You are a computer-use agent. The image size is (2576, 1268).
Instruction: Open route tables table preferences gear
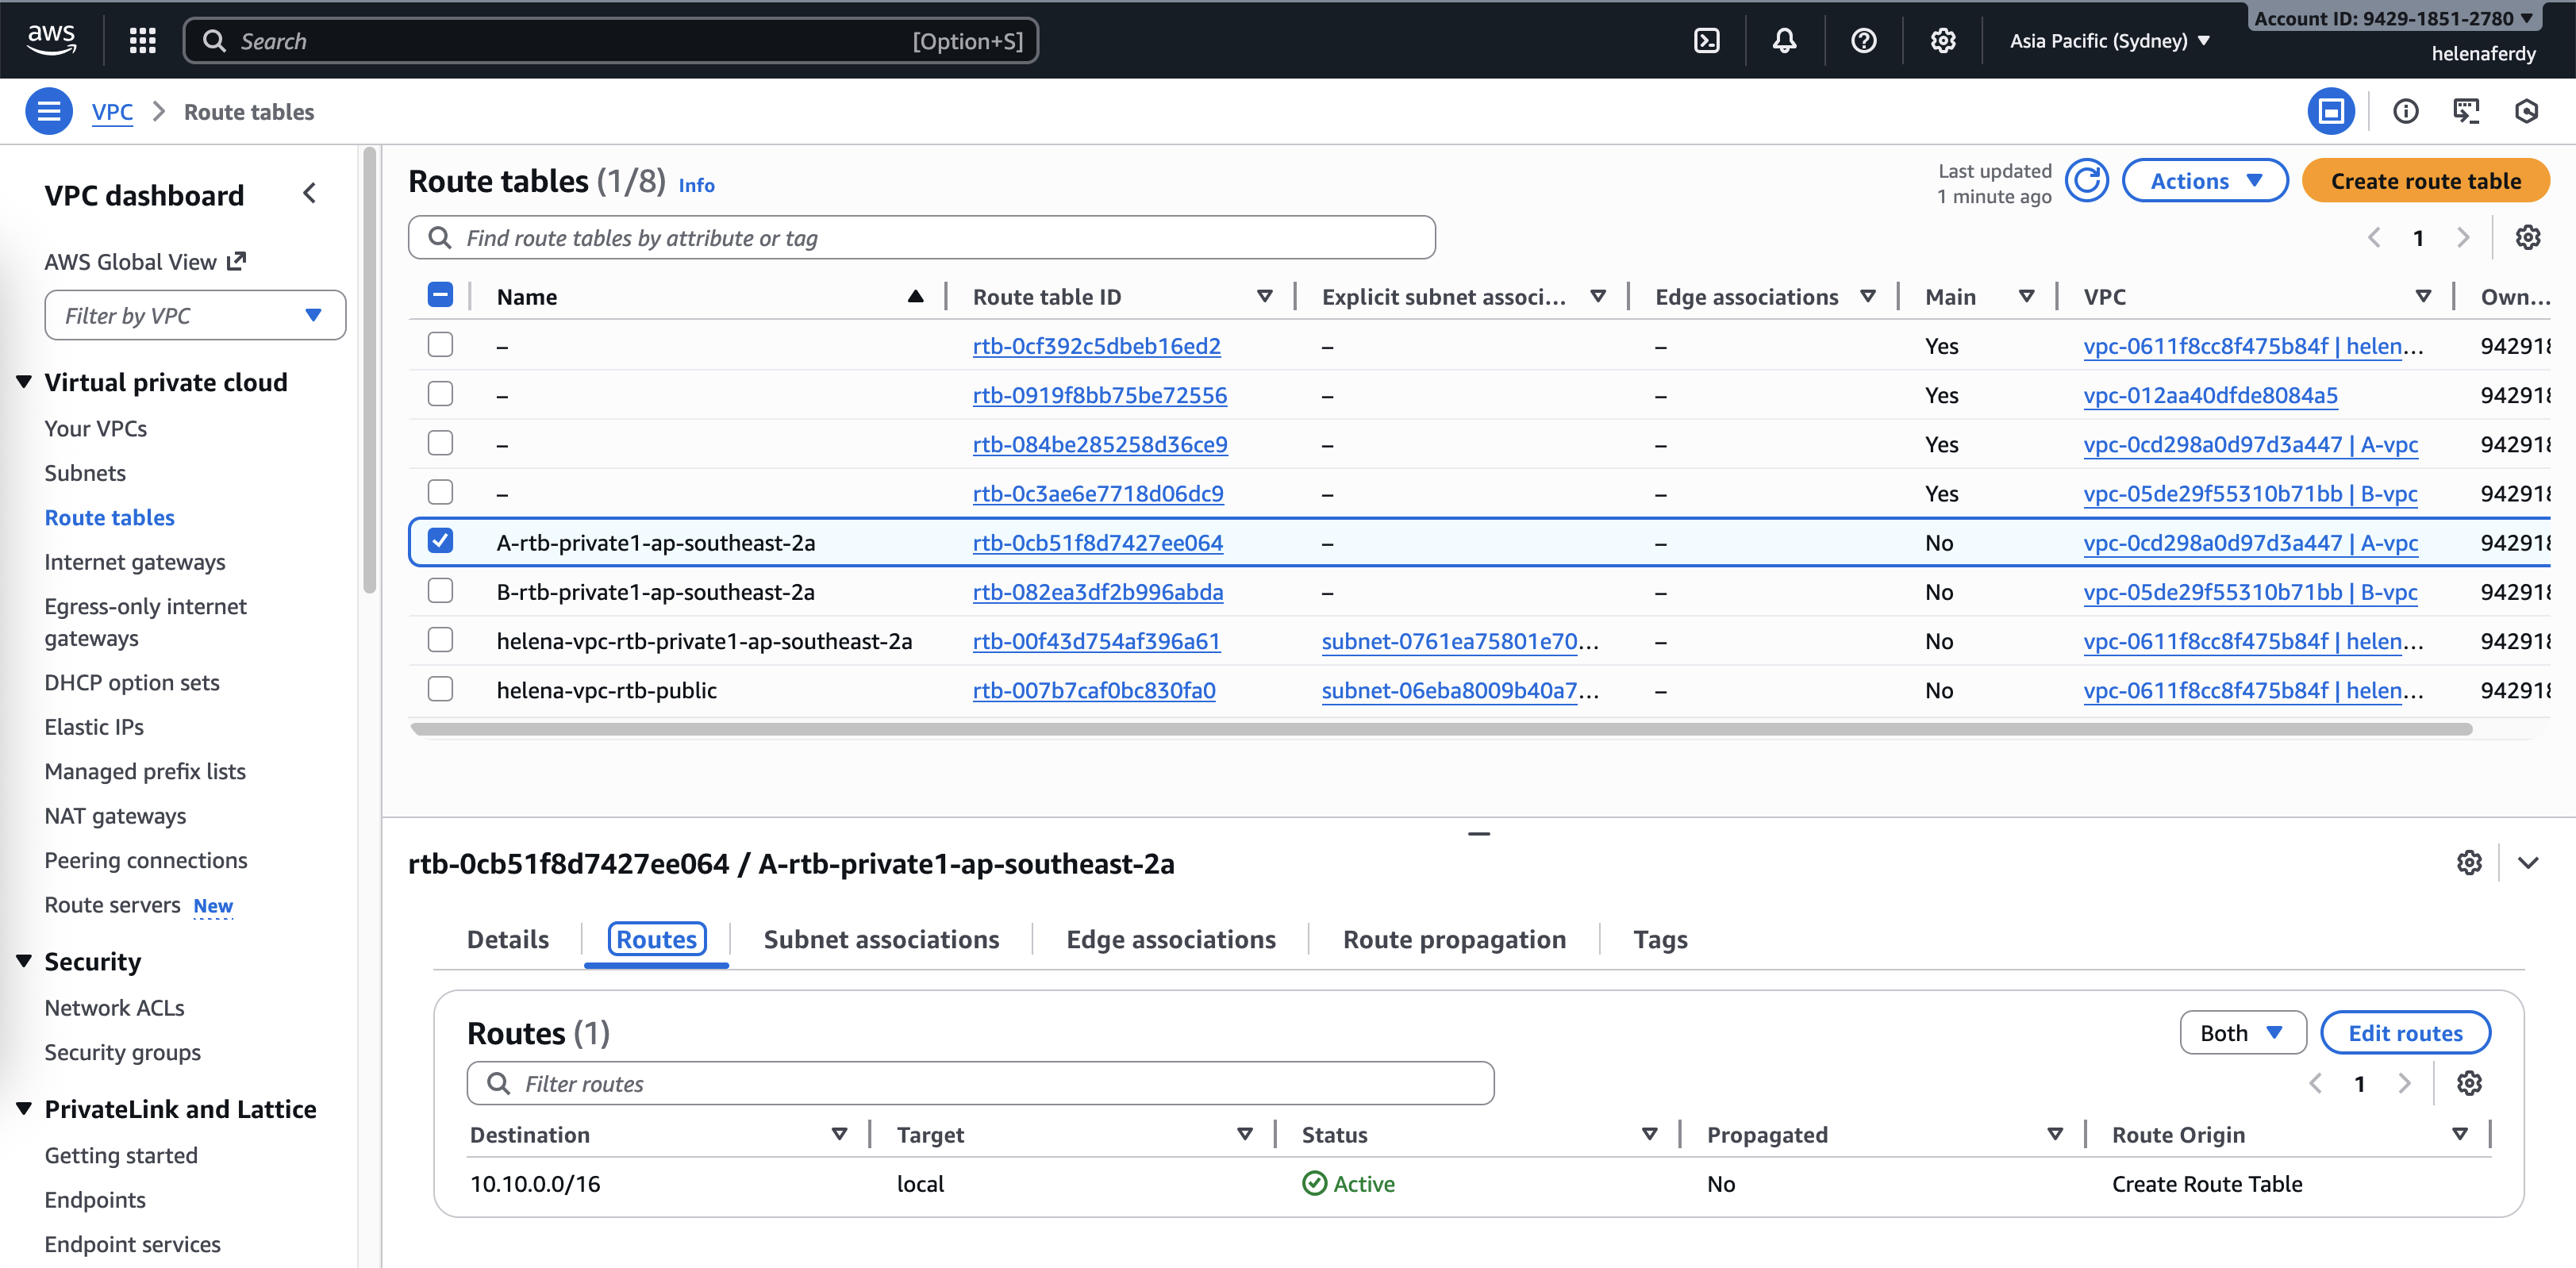[2527, 238]
